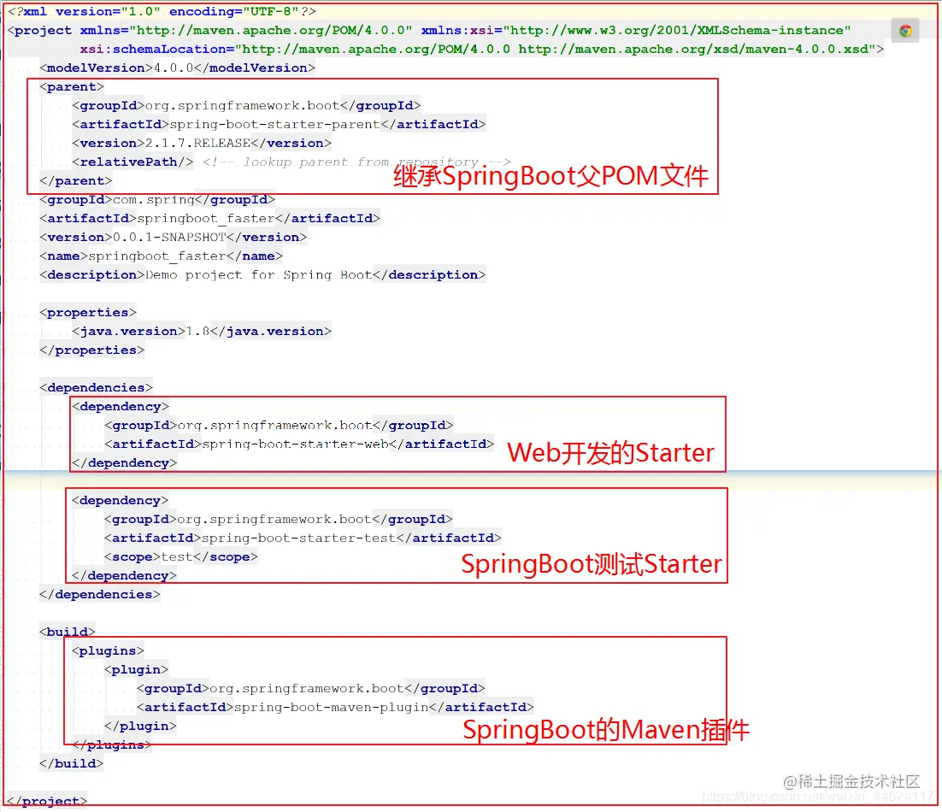Click the scope test element
The image size is (942, 812).
coord(181,556)
